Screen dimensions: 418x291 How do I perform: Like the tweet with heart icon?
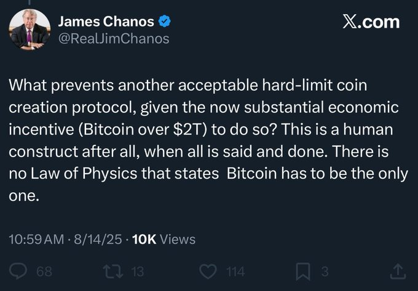click(208, 271)
